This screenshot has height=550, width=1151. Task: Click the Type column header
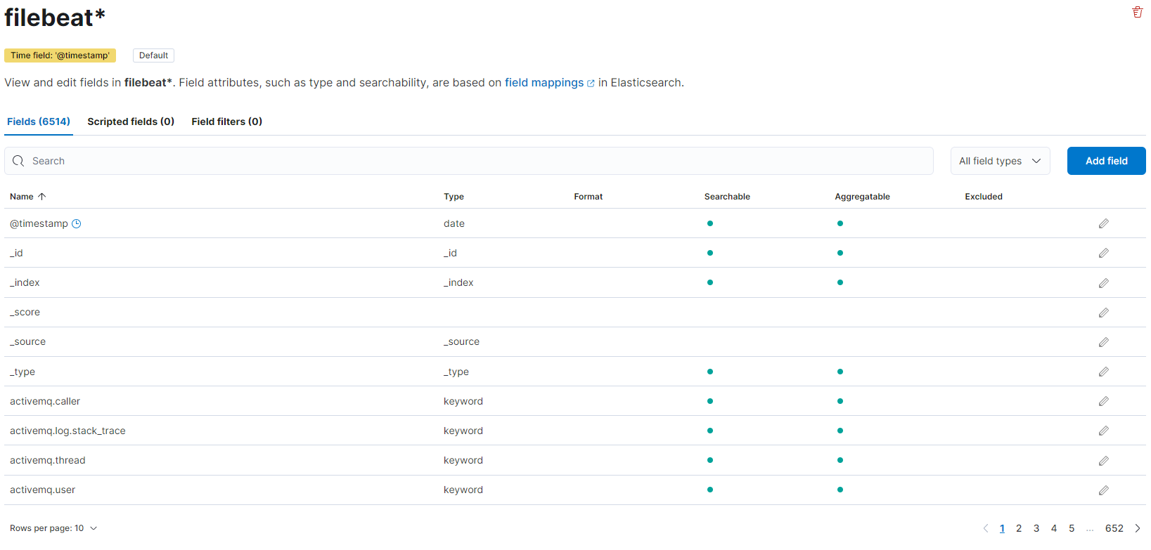[x=454, y=197]
